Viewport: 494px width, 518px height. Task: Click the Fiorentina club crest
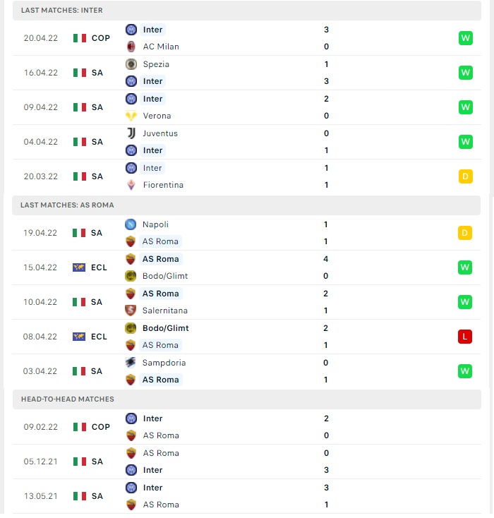point(131,185)
